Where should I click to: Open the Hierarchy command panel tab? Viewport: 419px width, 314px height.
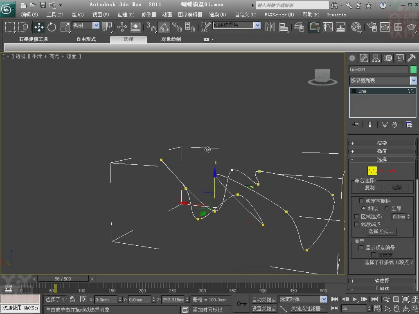[376, 58]
